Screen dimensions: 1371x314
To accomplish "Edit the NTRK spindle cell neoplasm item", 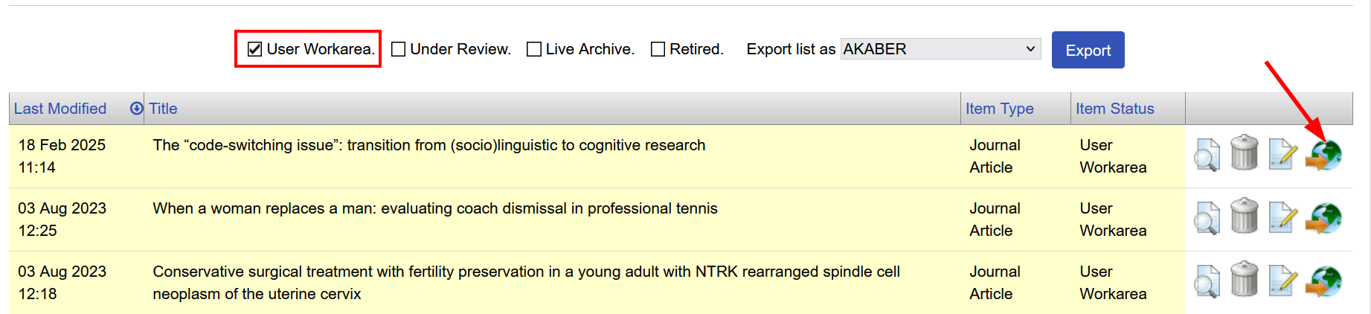I will (x=1283, y=281).
